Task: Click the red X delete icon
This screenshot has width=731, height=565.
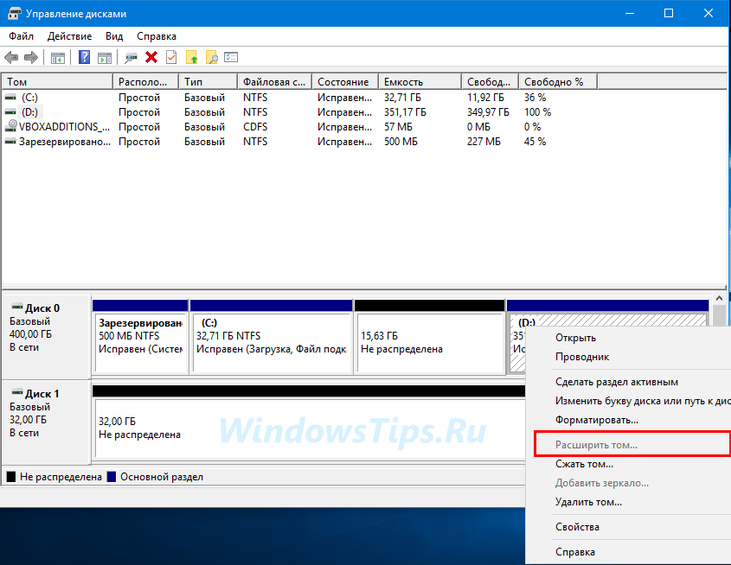Action: pos(151,57)
